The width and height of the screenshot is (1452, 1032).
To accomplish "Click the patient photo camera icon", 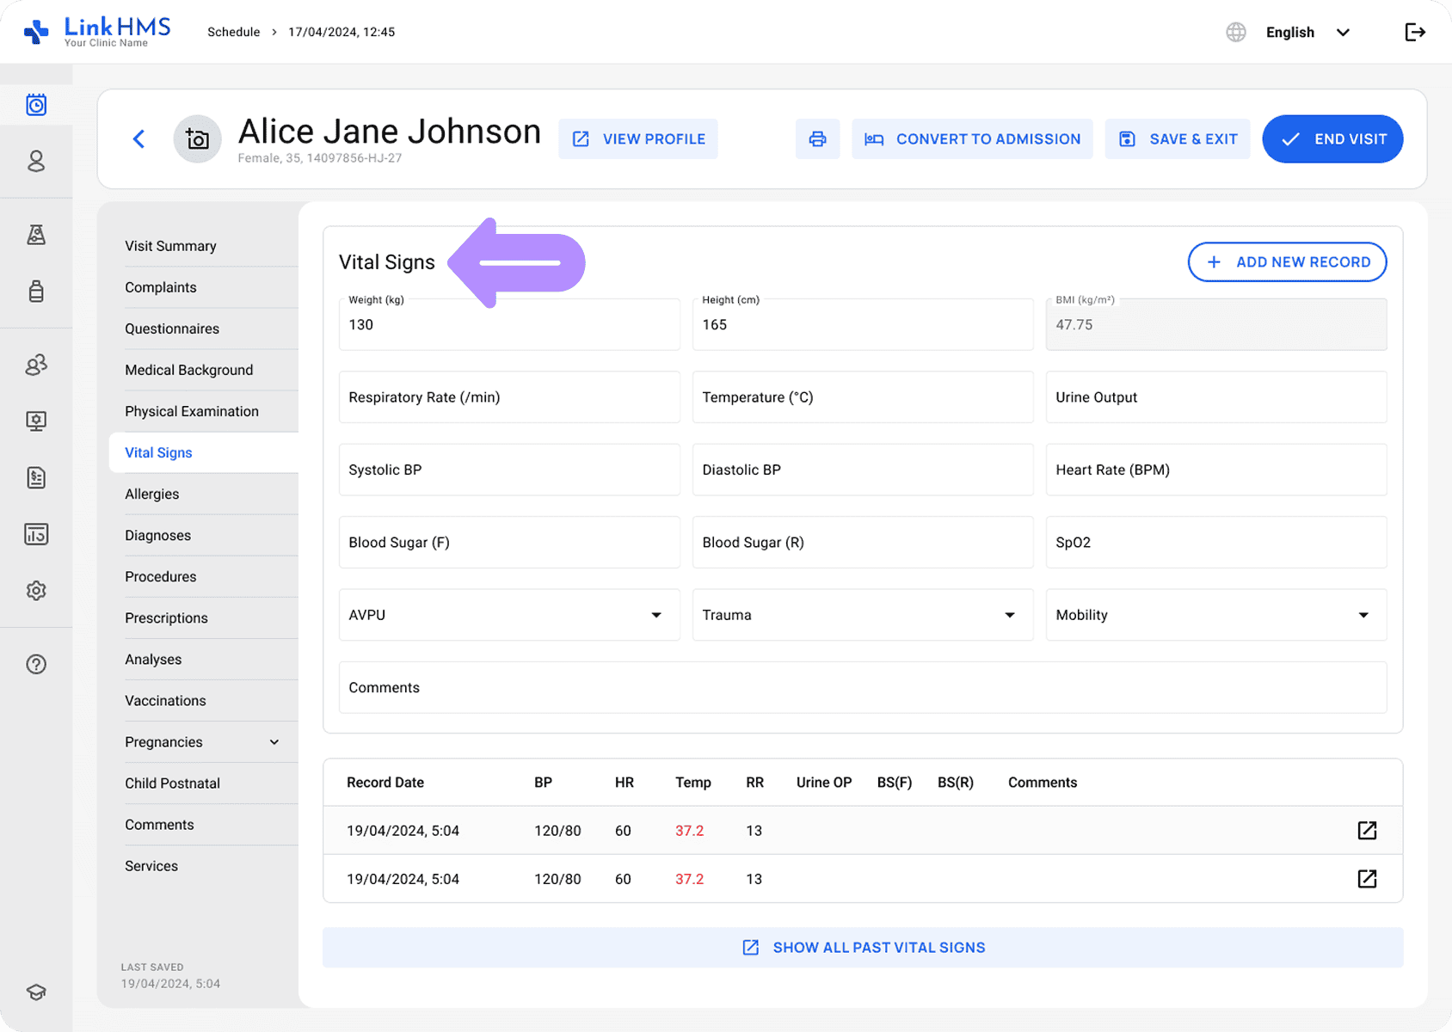I will click(198, 139).
